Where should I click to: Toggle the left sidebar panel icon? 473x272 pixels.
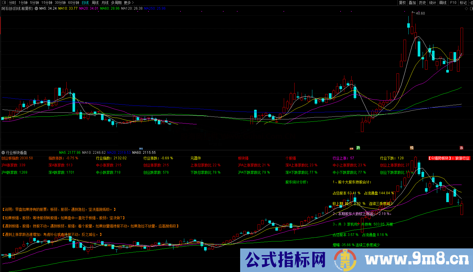4,3
